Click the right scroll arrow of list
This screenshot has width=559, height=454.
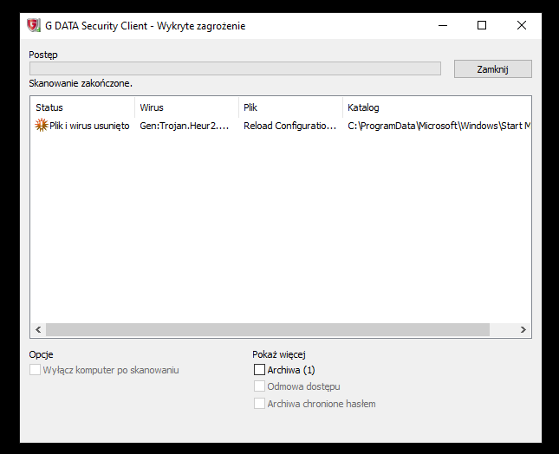[x=523, y=330]
